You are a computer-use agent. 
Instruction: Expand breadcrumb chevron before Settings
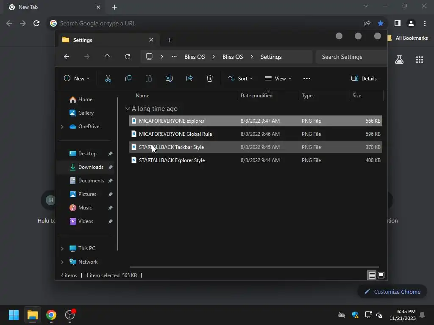click(252, 57)
